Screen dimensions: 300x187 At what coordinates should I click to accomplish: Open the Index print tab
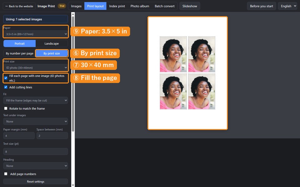[117, 6]
